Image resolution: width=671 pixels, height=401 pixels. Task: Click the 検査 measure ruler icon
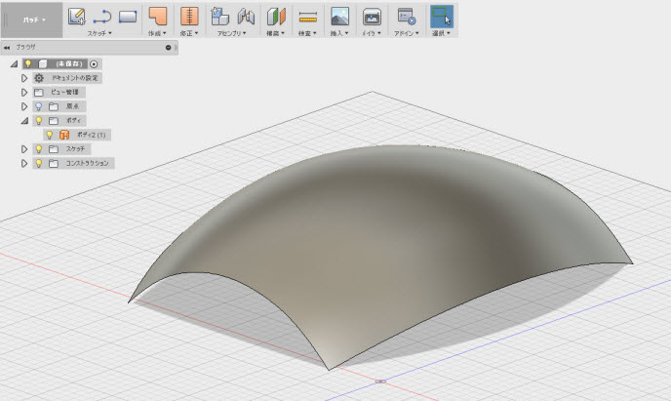click(307, 18)
